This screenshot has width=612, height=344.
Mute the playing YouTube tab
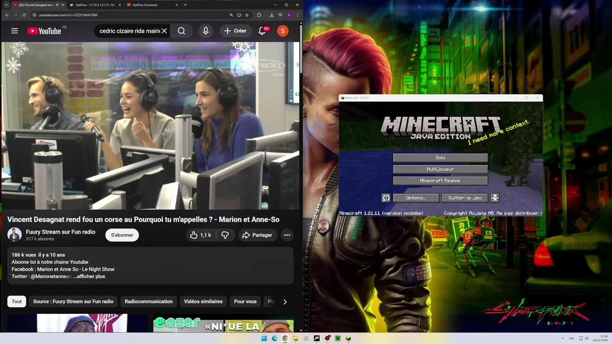(x=57, y=5)
